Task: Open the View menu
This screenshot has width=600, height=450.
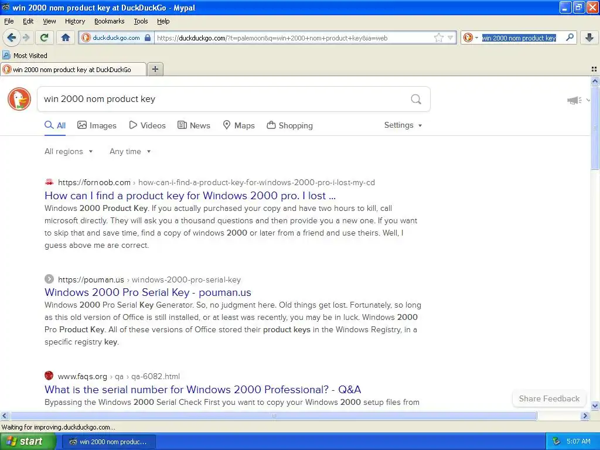Action: point(49,21)
